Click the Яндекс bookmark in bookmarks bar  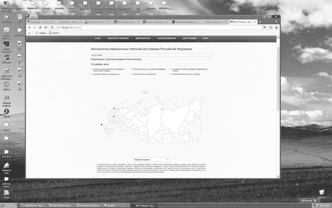pyautogui.click(x=41, y=32)
